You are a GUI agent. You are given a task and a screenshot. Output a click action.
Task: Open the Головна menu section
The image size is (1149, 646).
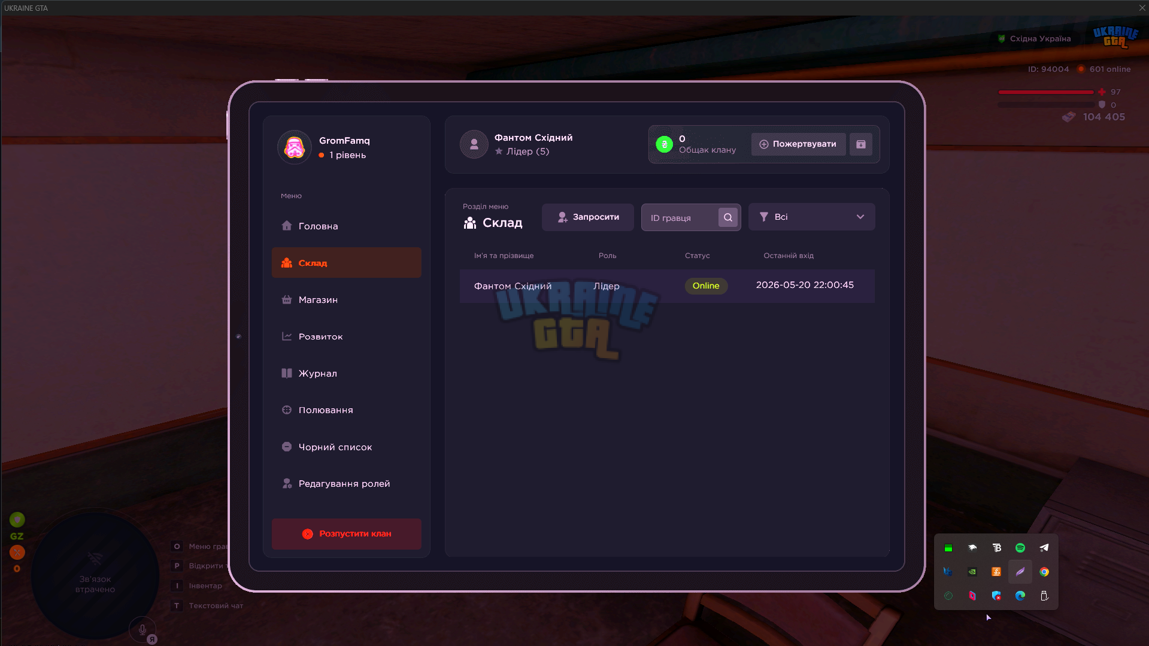(346, 226)
